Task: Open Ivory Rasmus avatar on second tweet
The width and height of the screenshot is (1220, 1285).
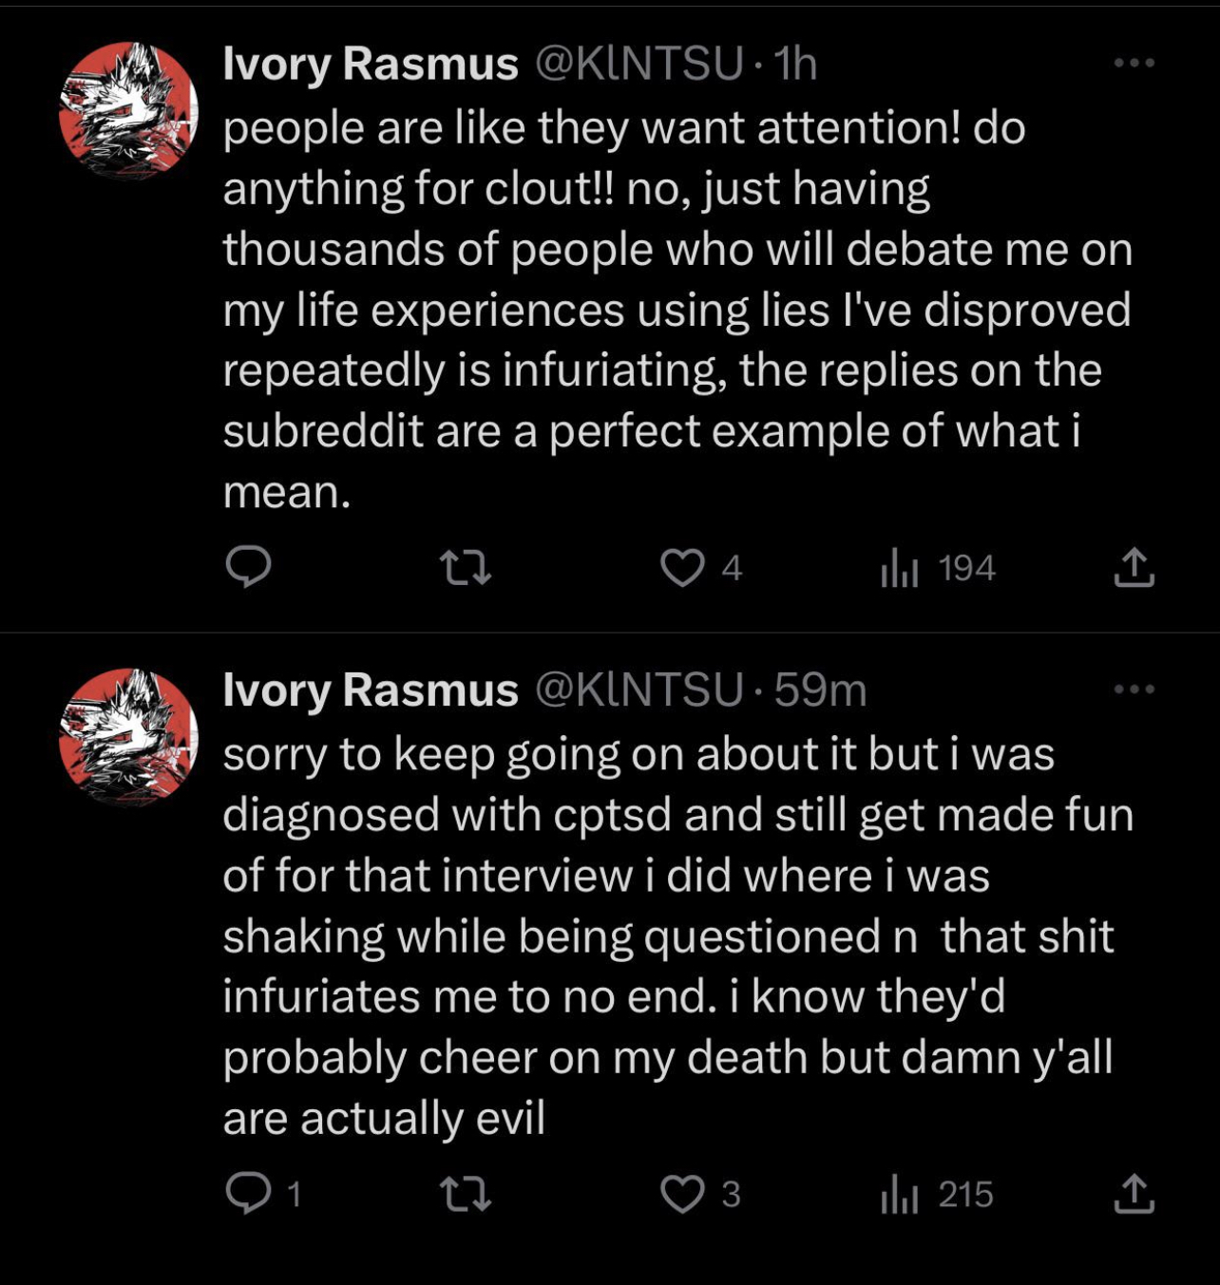Action: pos(128,737)
